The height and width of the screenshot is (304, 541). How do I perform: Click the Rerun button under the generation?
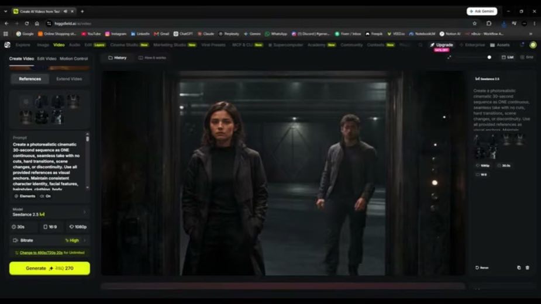482,267
